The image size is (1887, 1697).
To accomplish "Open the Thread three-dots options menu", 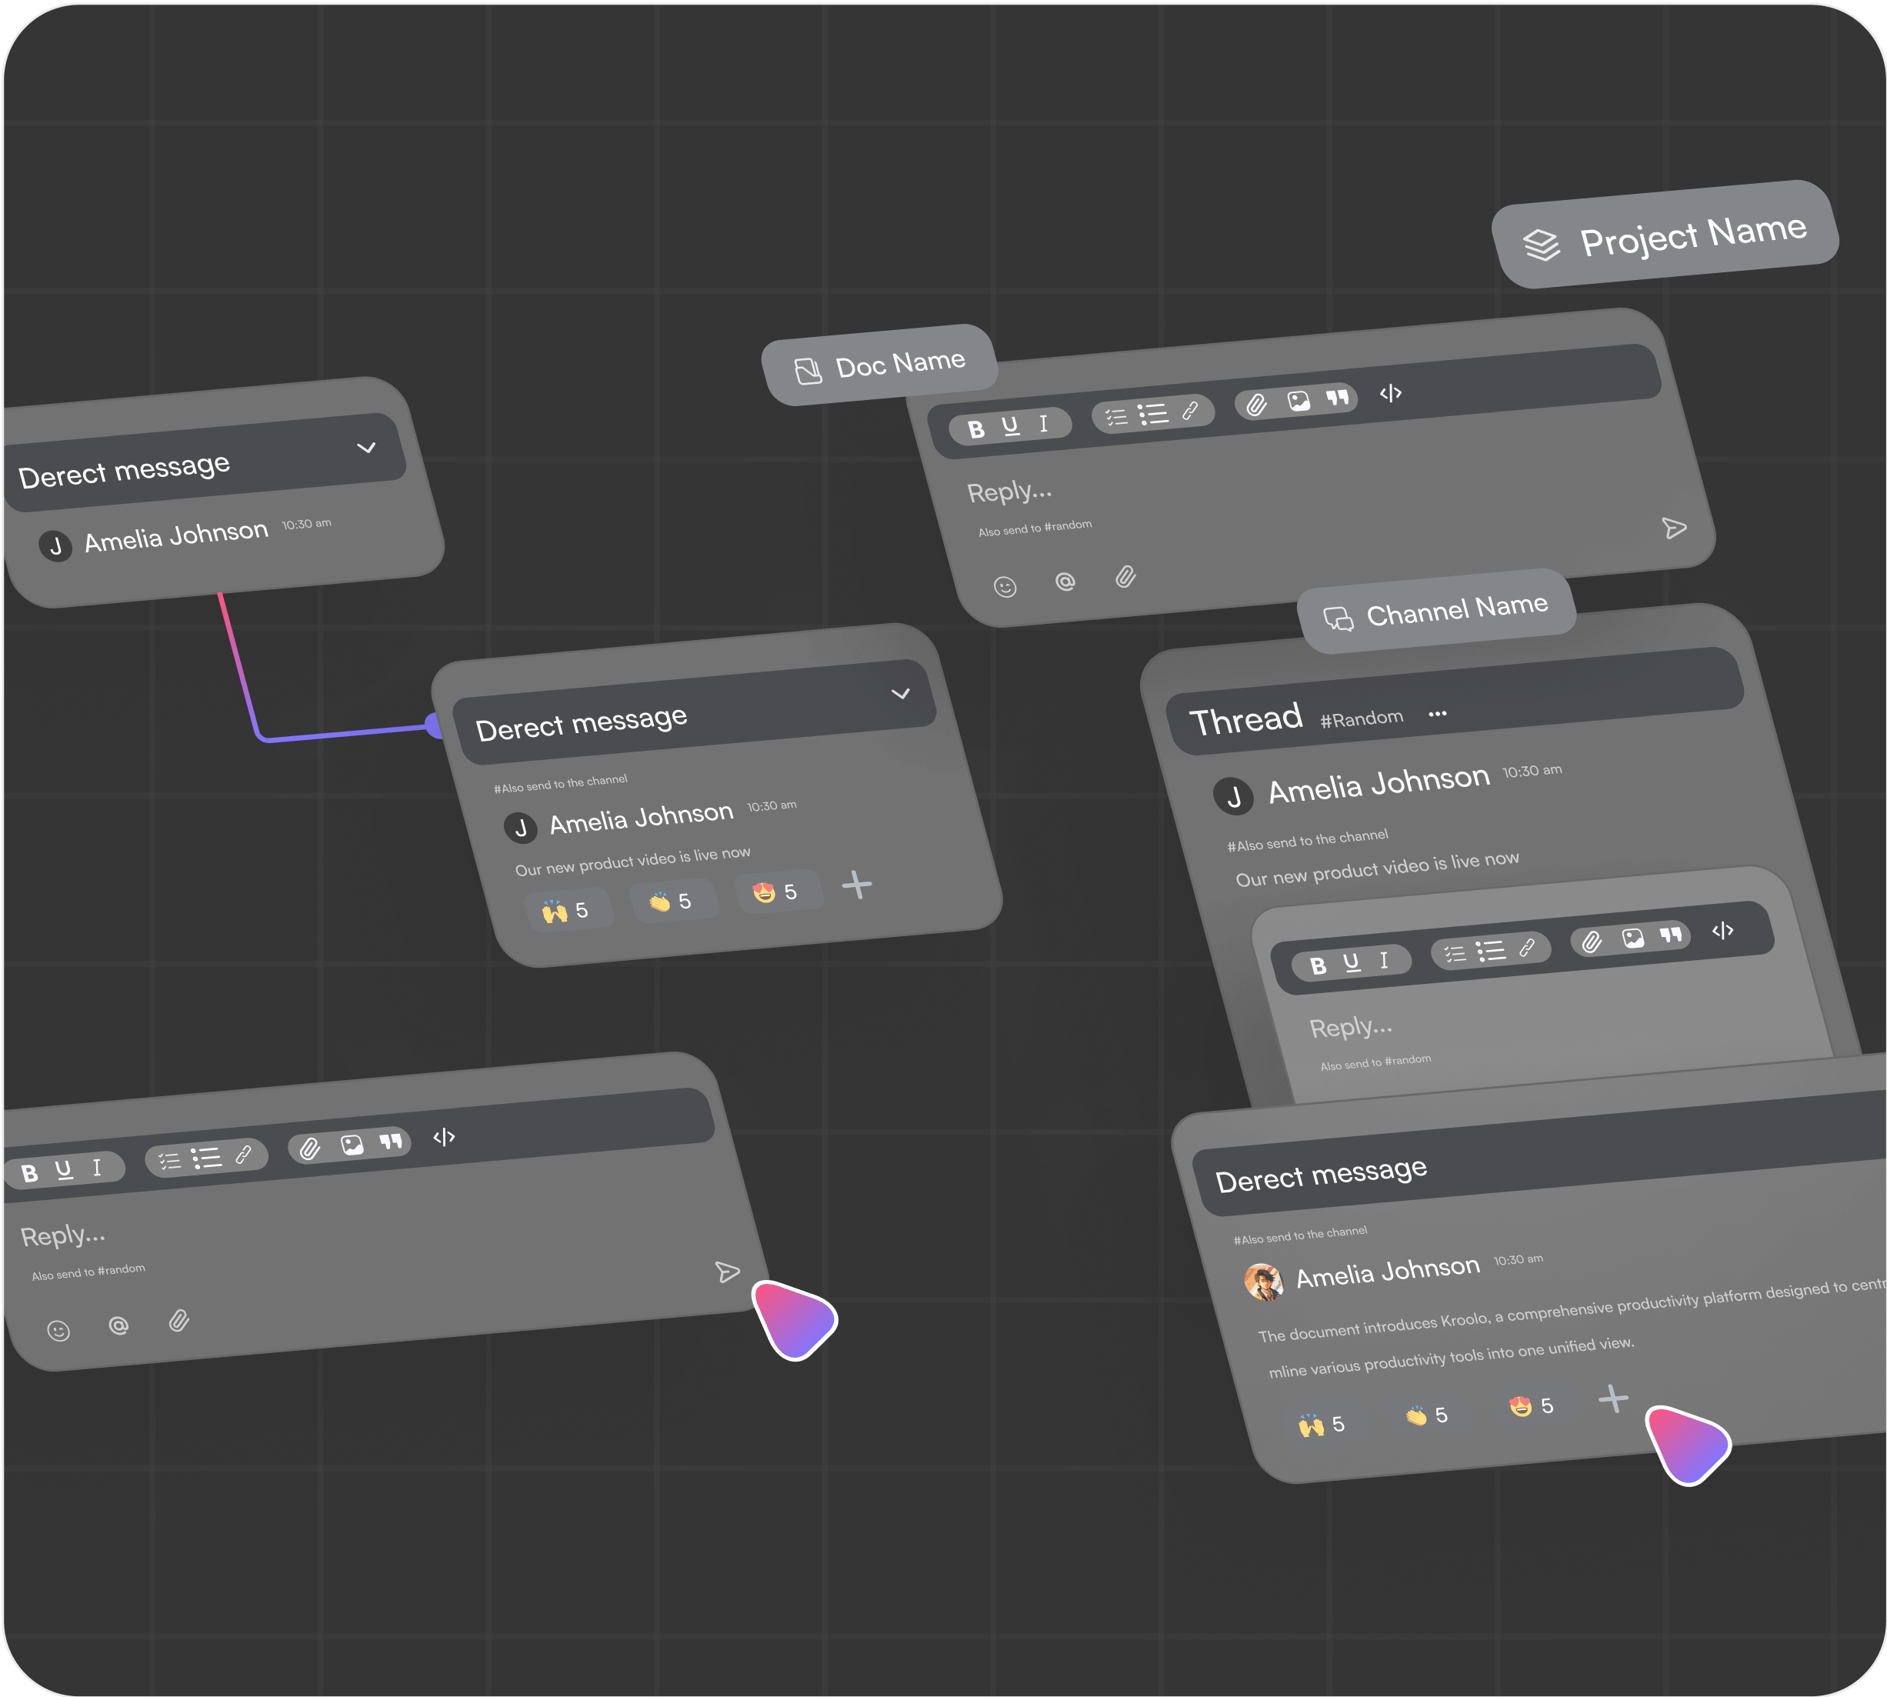I will [1437, 714].
